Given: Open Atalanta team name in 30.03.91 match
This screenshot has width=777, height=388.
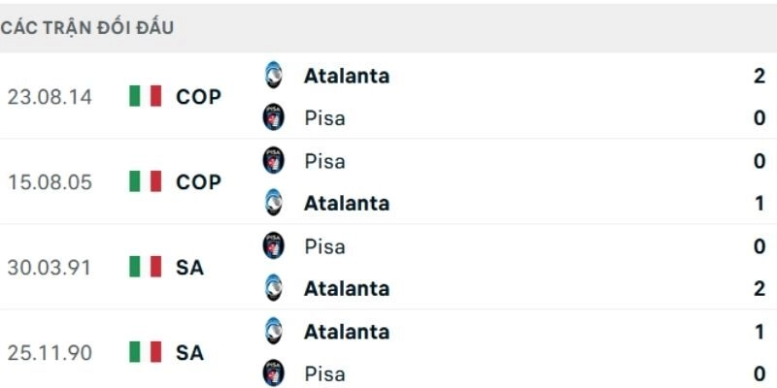Looking at the screenshot, I should 346,288.
